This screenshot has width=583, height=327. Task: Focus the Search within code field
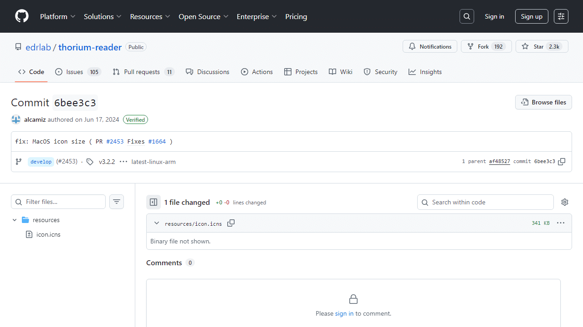(x=486, y=202)
